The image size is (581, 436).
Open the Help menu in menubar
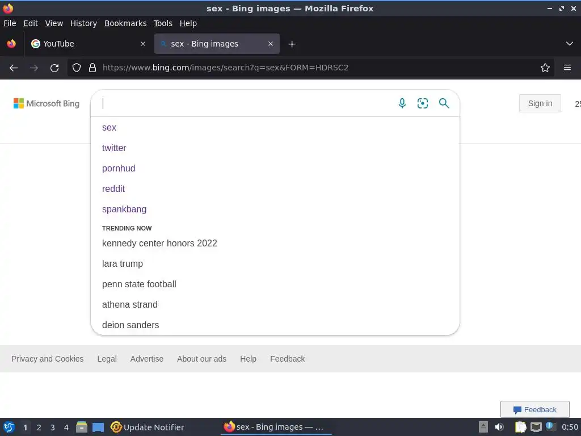[188, 23]
